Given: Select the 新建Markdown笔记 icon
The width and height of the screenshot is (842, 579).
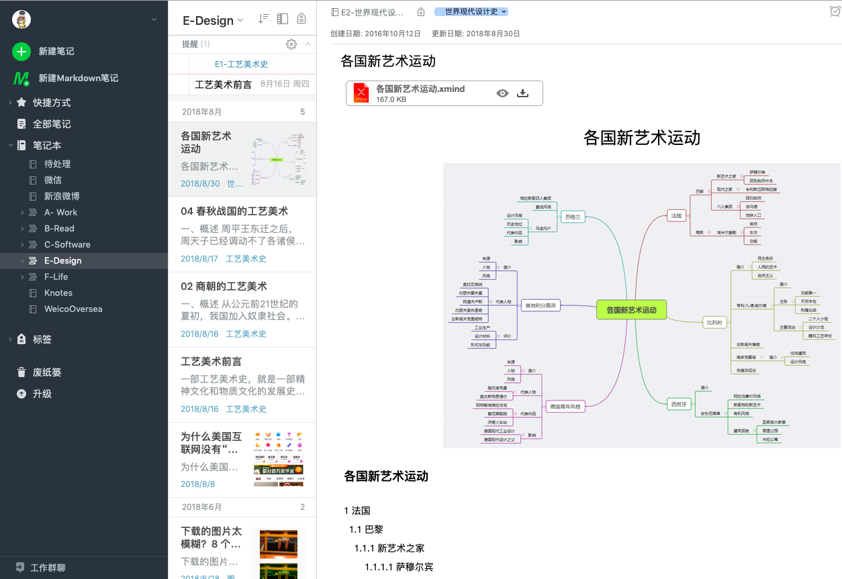Looking at the screenshot, I should coord(20,78).
